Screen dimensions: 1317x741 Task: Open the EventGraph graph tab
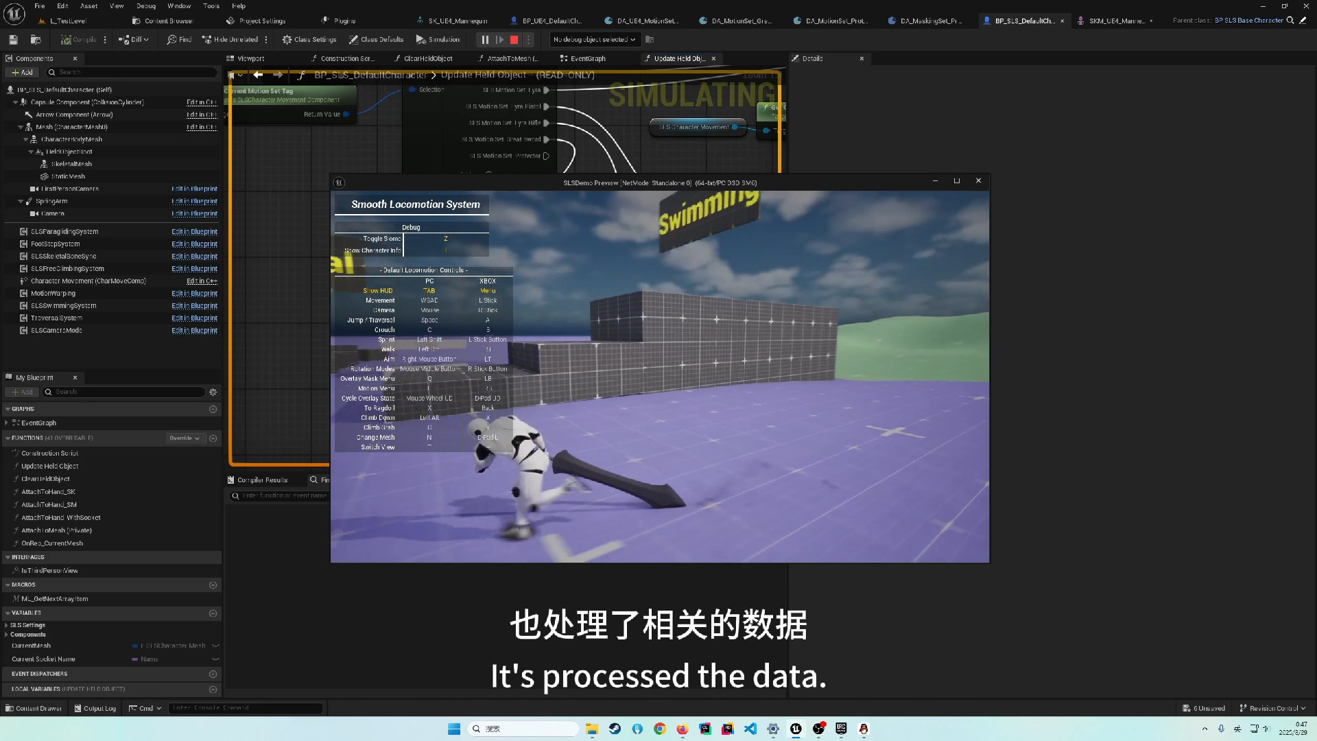tap(588, 59)
